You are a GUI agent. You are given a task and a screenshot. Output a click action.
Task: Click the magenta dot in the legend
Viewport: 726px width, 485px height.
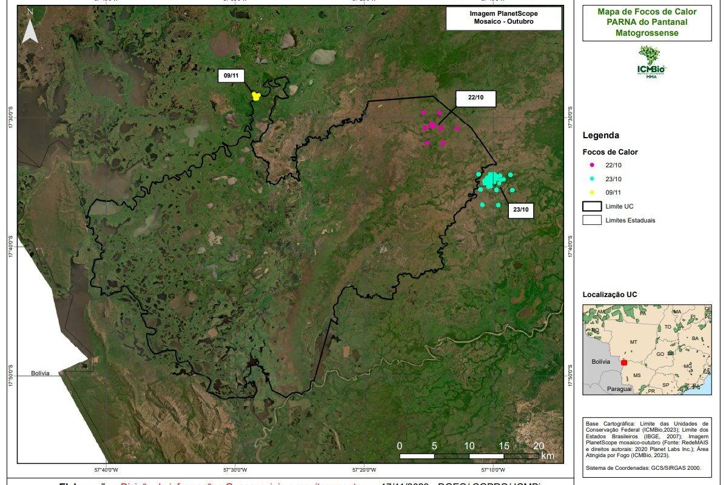coord(591,165)
